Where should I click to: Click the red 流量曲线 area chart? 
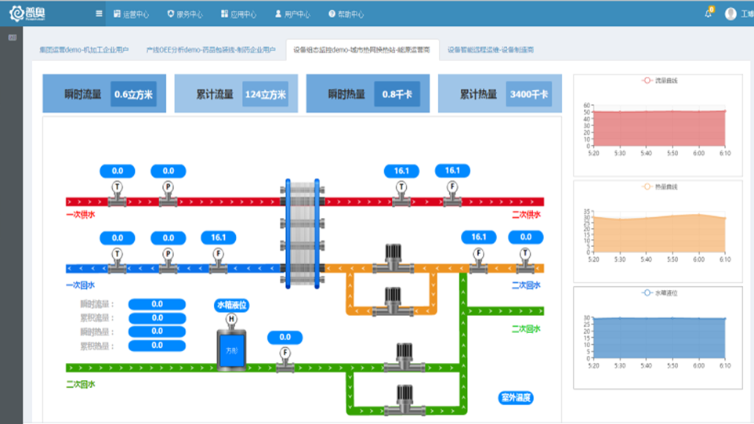[x=659, y=129]
